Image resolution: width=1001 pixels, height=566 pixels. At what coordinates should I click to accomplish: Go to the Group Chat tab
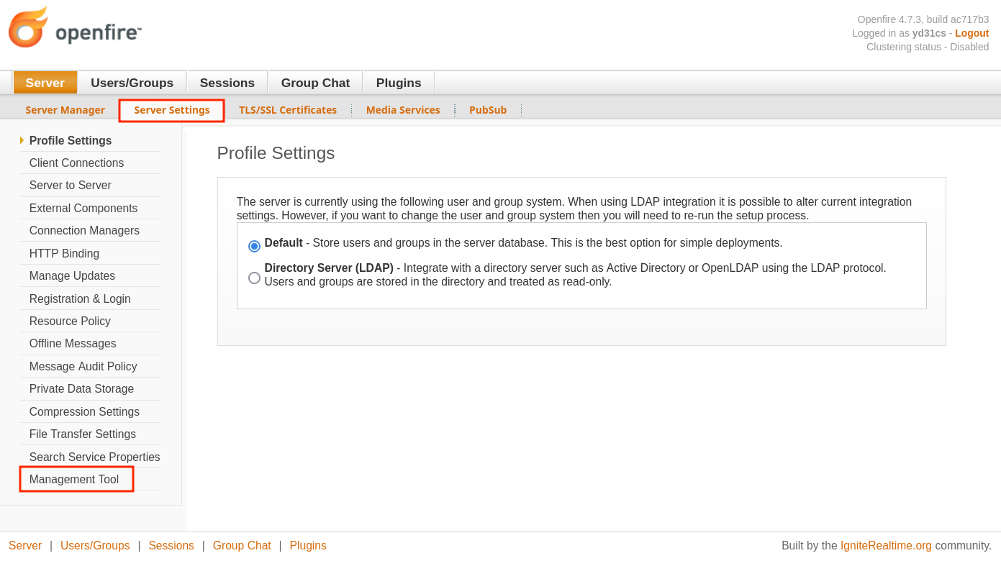[x=315, y=83]
